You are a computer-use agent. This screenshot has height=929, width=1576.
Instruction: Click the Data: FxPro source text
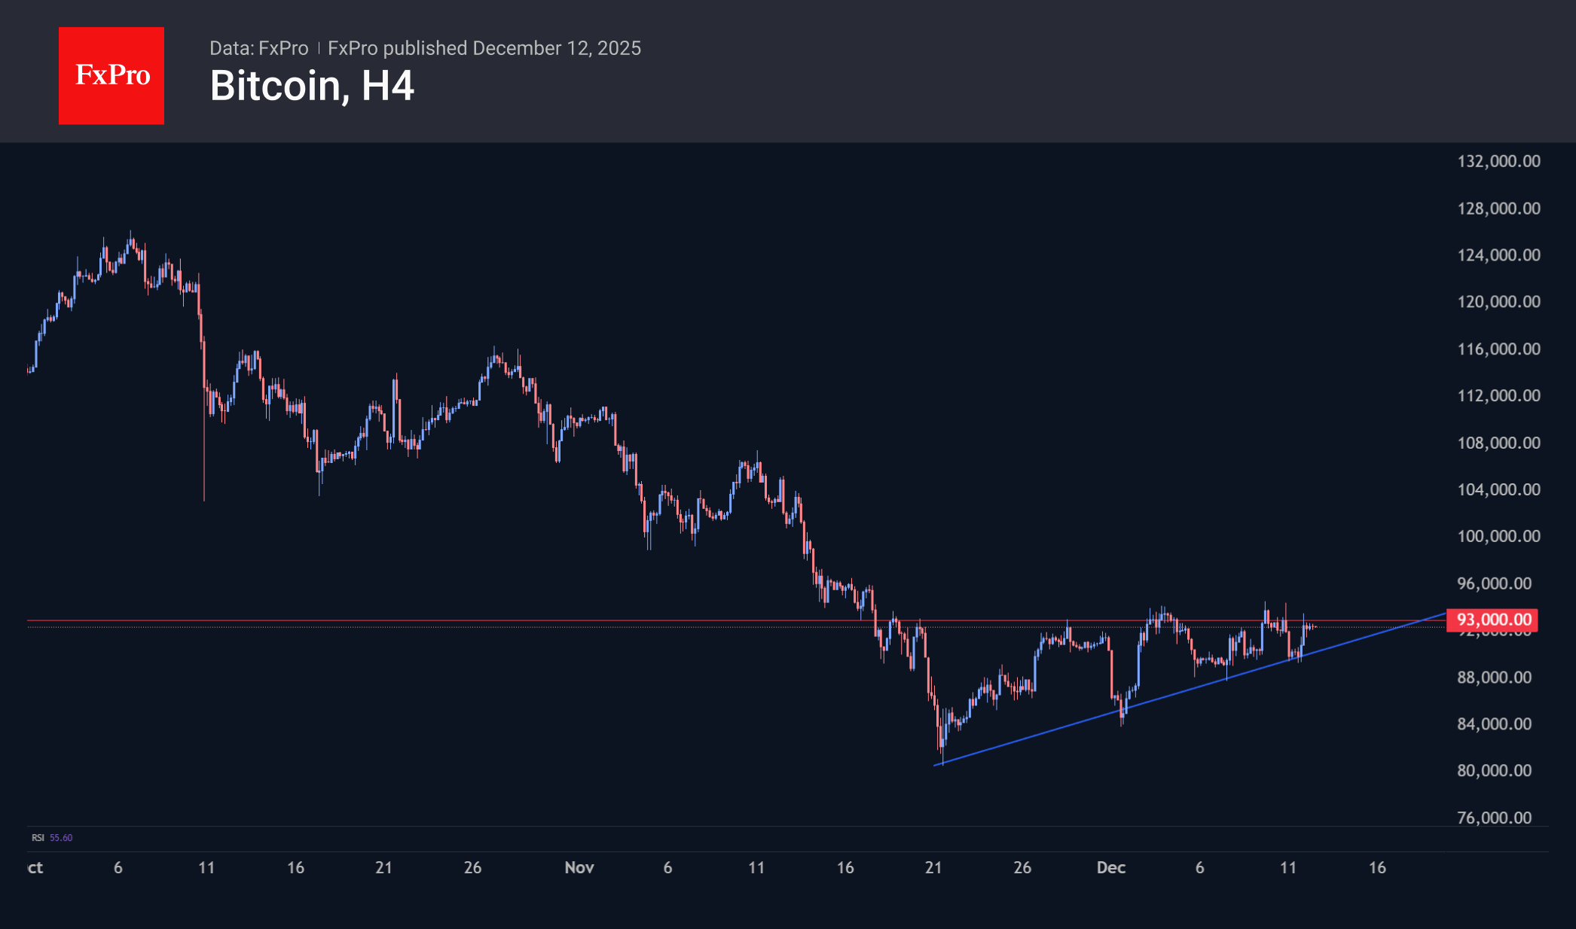pyautogui.click(x=258, y=48)
